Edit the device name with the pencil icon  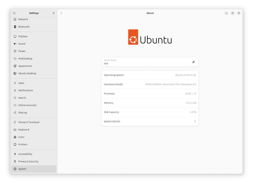[193, 62]
